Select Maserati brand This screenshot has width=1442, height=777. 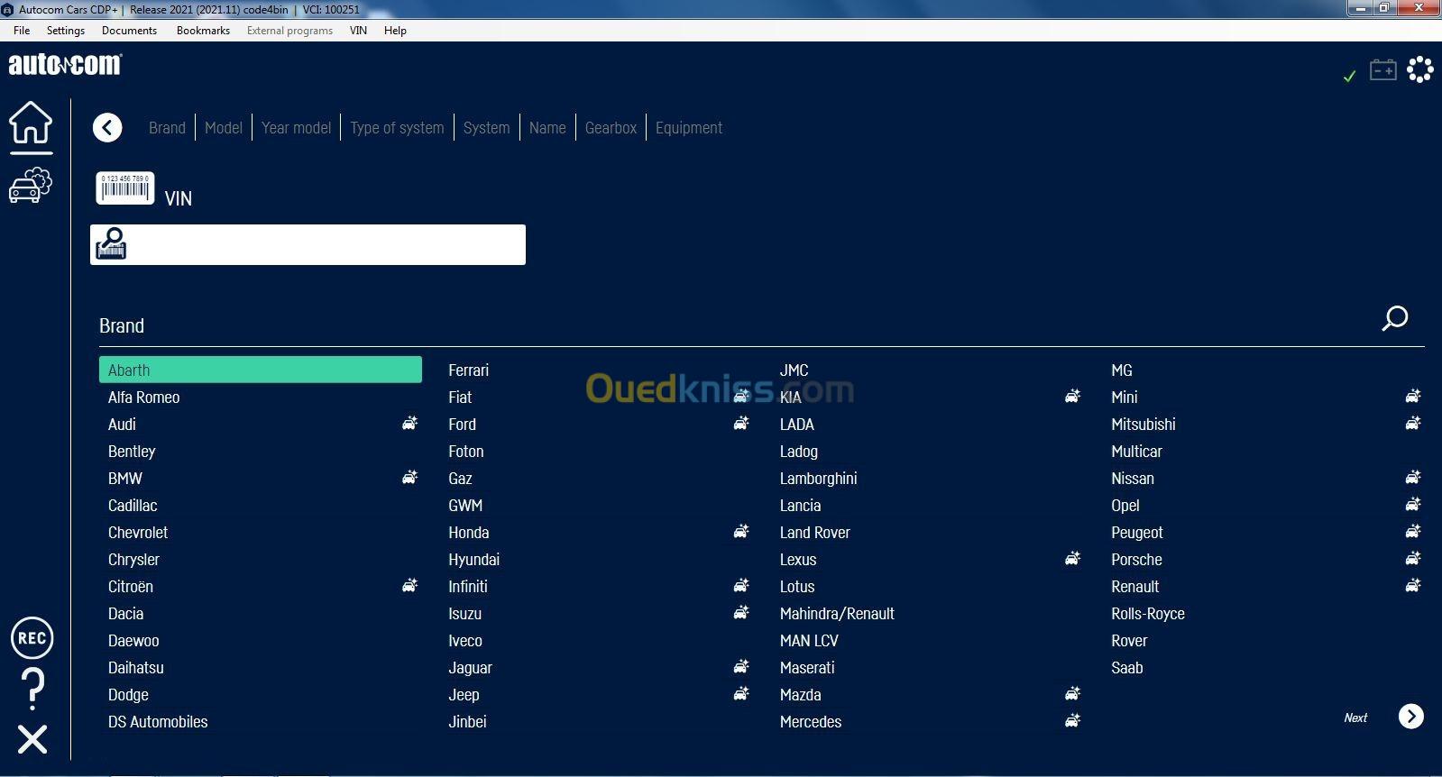(x=807, y=668)
